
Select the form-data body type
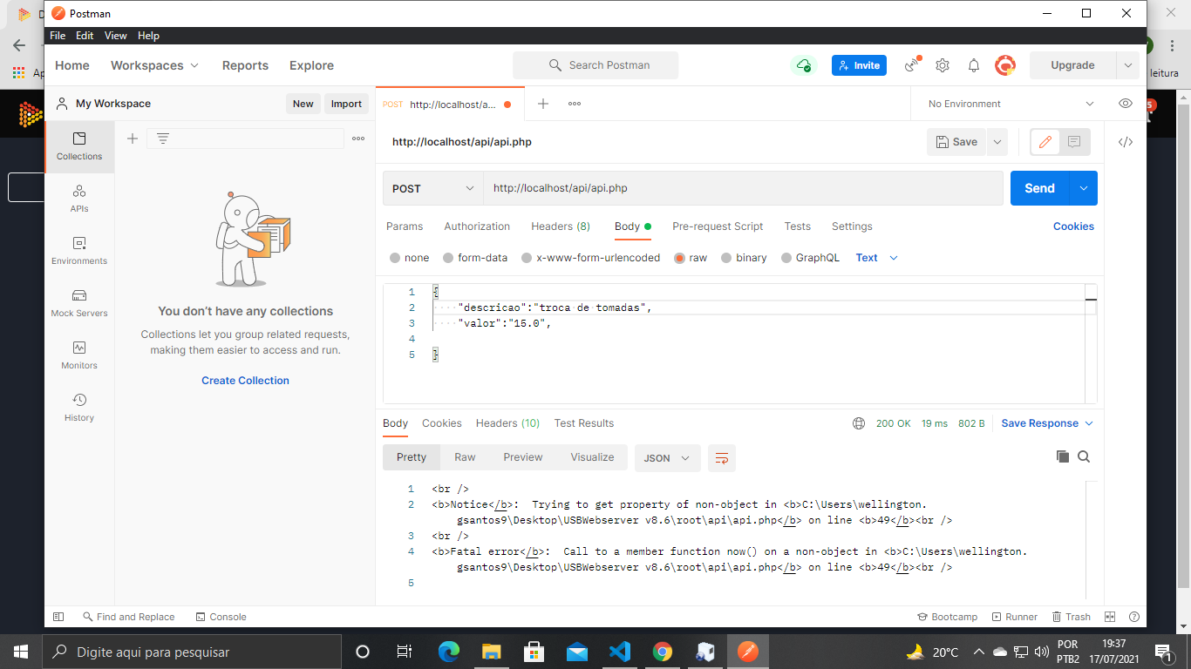click(x=475, y=258)
